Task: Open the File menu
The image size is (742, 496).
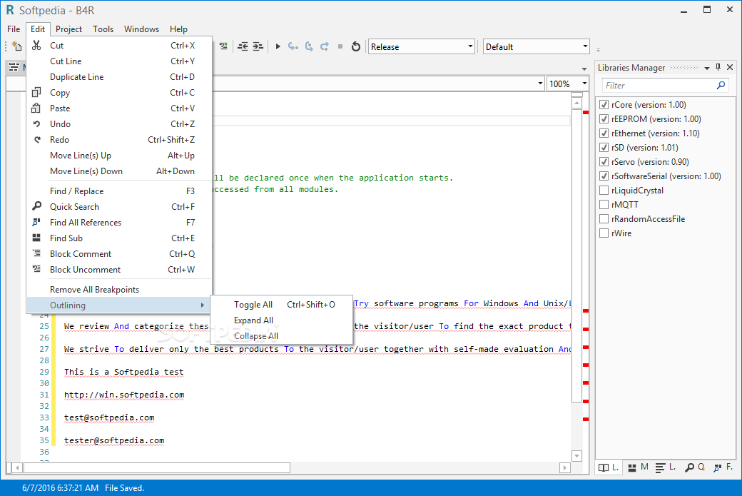Action: [14, 29]
